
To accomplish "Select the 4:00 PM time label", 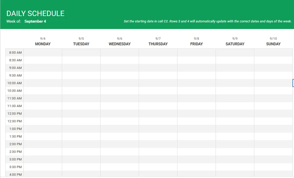I will click(x=15, y=175).
